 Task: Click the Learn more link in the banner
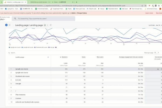coord(149,13)
